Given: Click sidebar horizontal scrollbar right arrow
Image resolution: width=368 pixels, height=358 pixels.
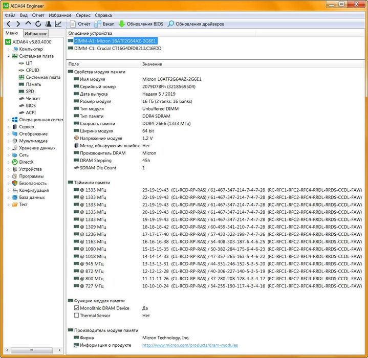Looking at the screenshot, I should (59, 350).
